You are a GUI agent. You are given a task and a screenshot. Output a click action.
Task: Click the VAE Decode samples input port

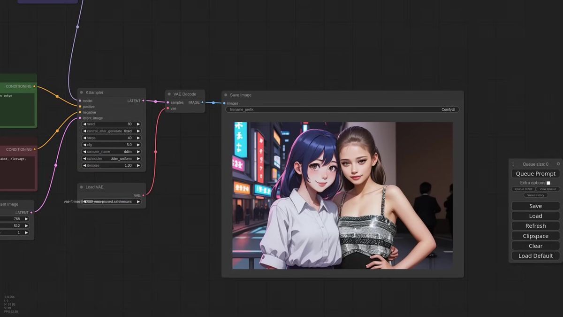coord(167,102)
